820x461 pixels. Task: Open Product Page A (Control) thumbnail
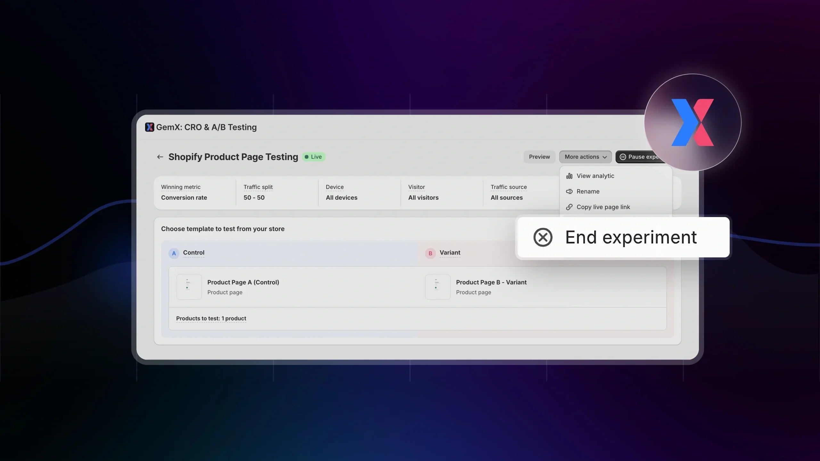tap(189, 287)
